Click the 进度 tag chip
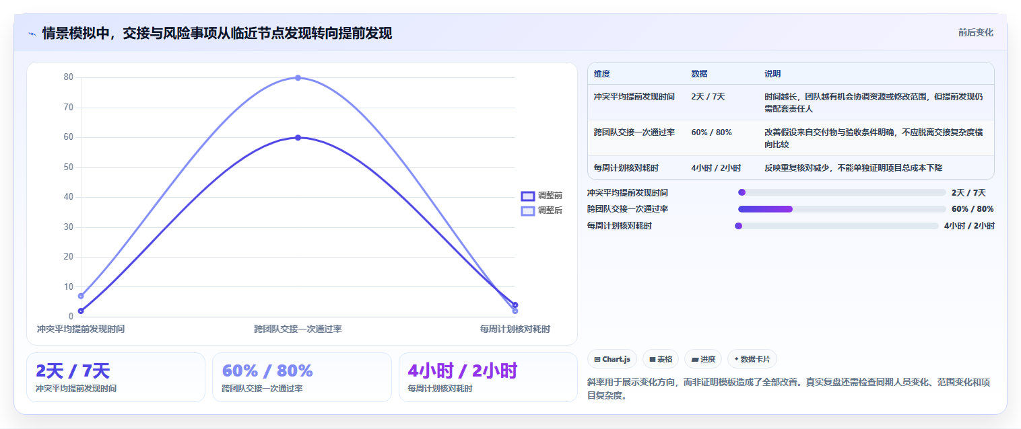 703,359
